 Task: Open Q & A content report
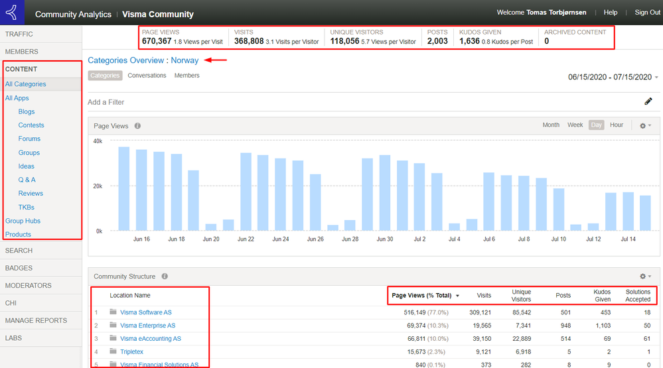[x=27, y=180]
